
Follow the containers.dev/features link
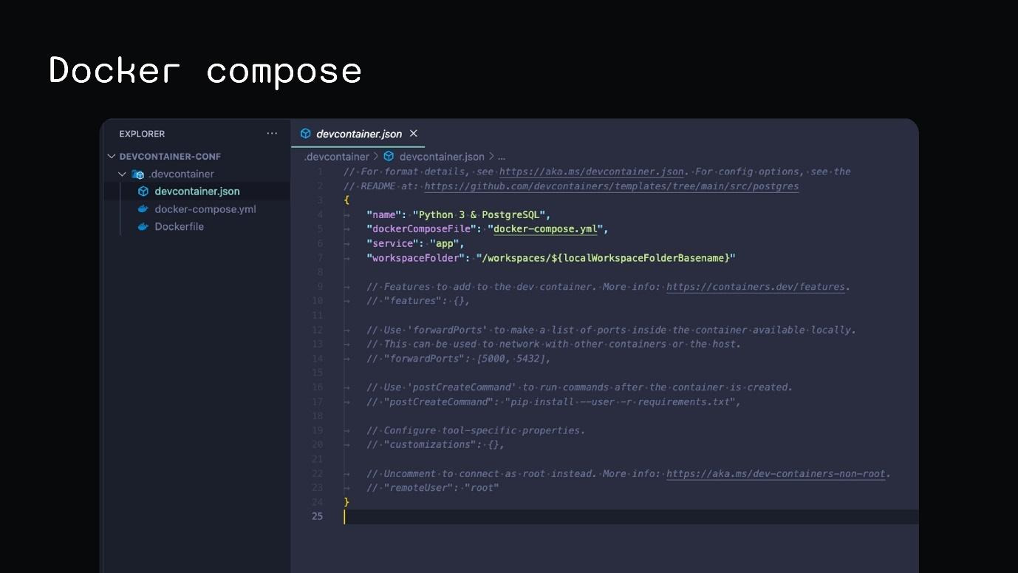(x=755, y=287)
